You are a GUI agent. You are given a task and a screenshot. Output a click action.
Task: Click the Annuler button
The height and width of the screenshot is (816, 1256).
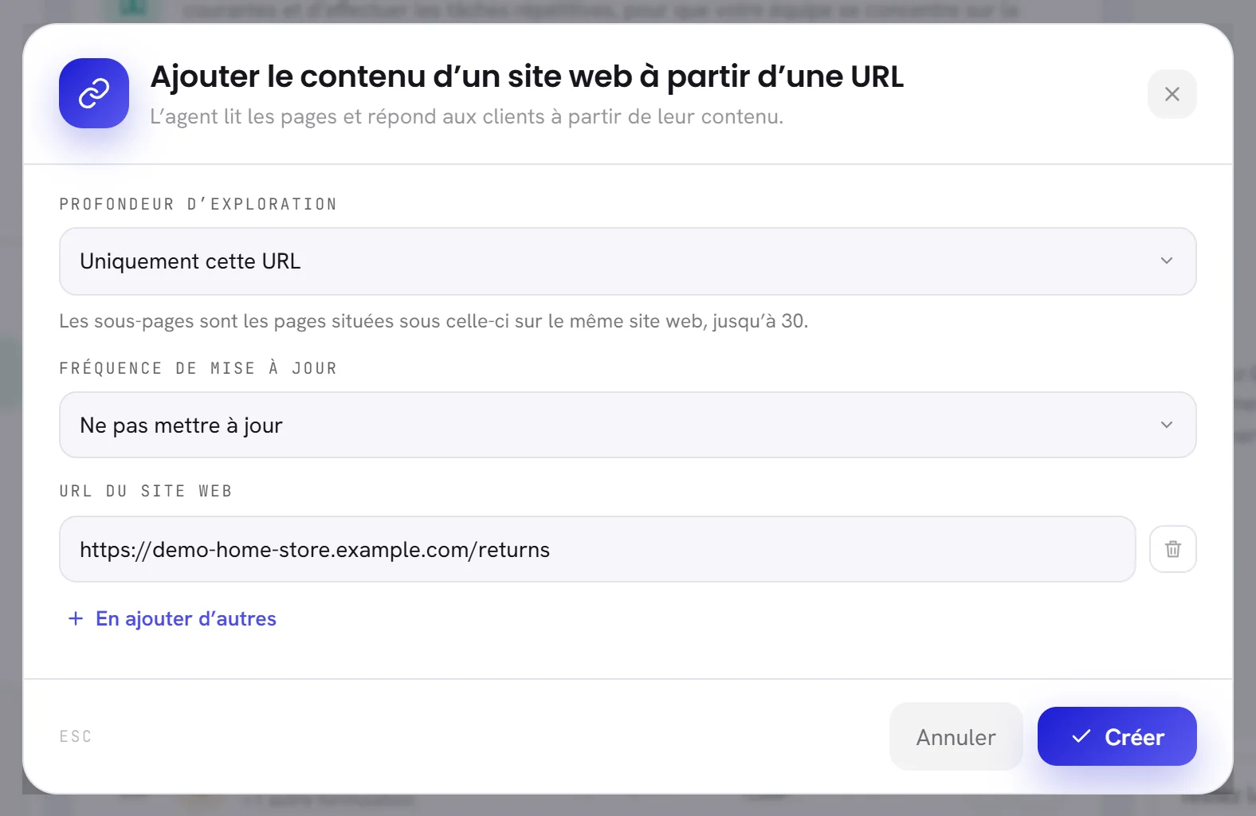click(956, 736)
